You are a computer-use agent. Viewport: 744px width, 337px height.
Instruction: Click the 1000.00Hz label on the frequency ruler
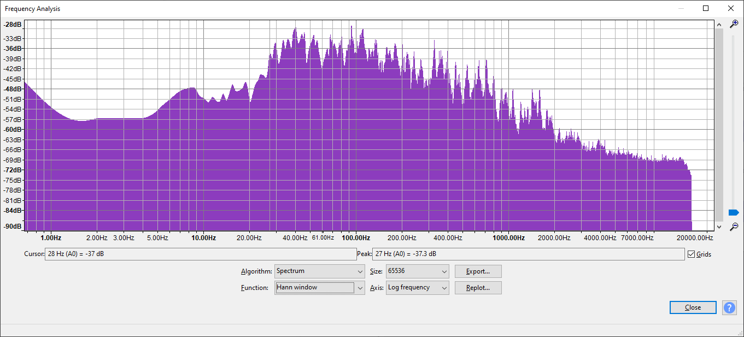coord(508,238)
